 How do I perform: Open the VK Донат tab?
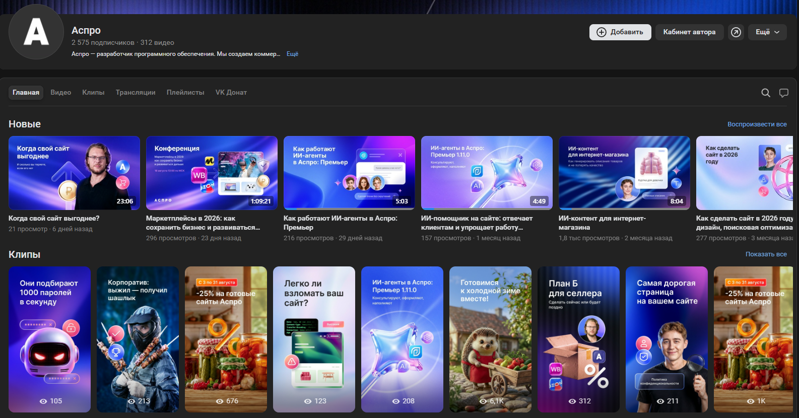[231, 93]
